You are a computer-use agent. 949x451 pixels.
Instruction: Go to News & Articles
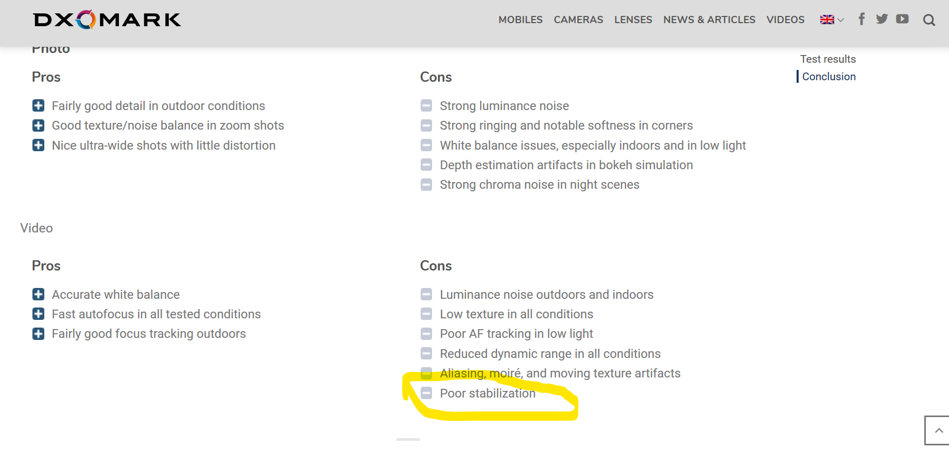pos(709,20)
